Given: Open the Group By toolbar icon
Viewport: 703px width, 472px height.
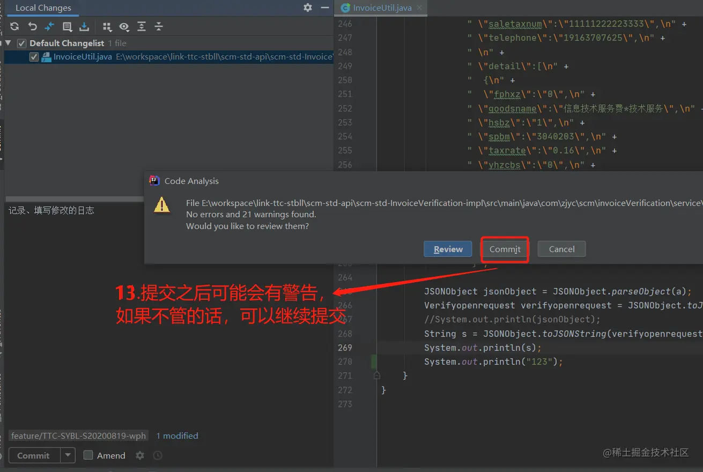Looking at the screenshot, I should [x=107, y=26].
